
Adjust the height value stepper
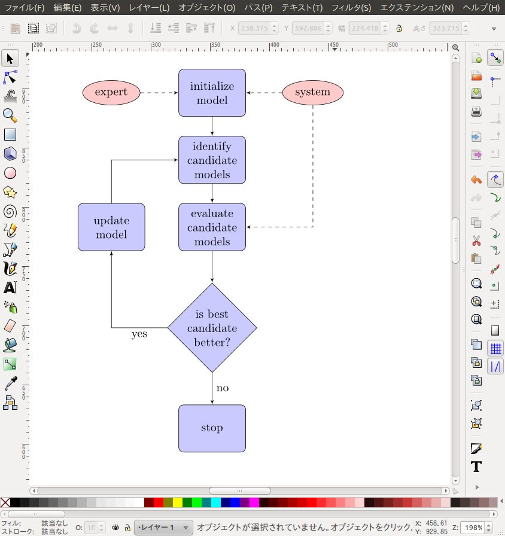pos(466,28)
